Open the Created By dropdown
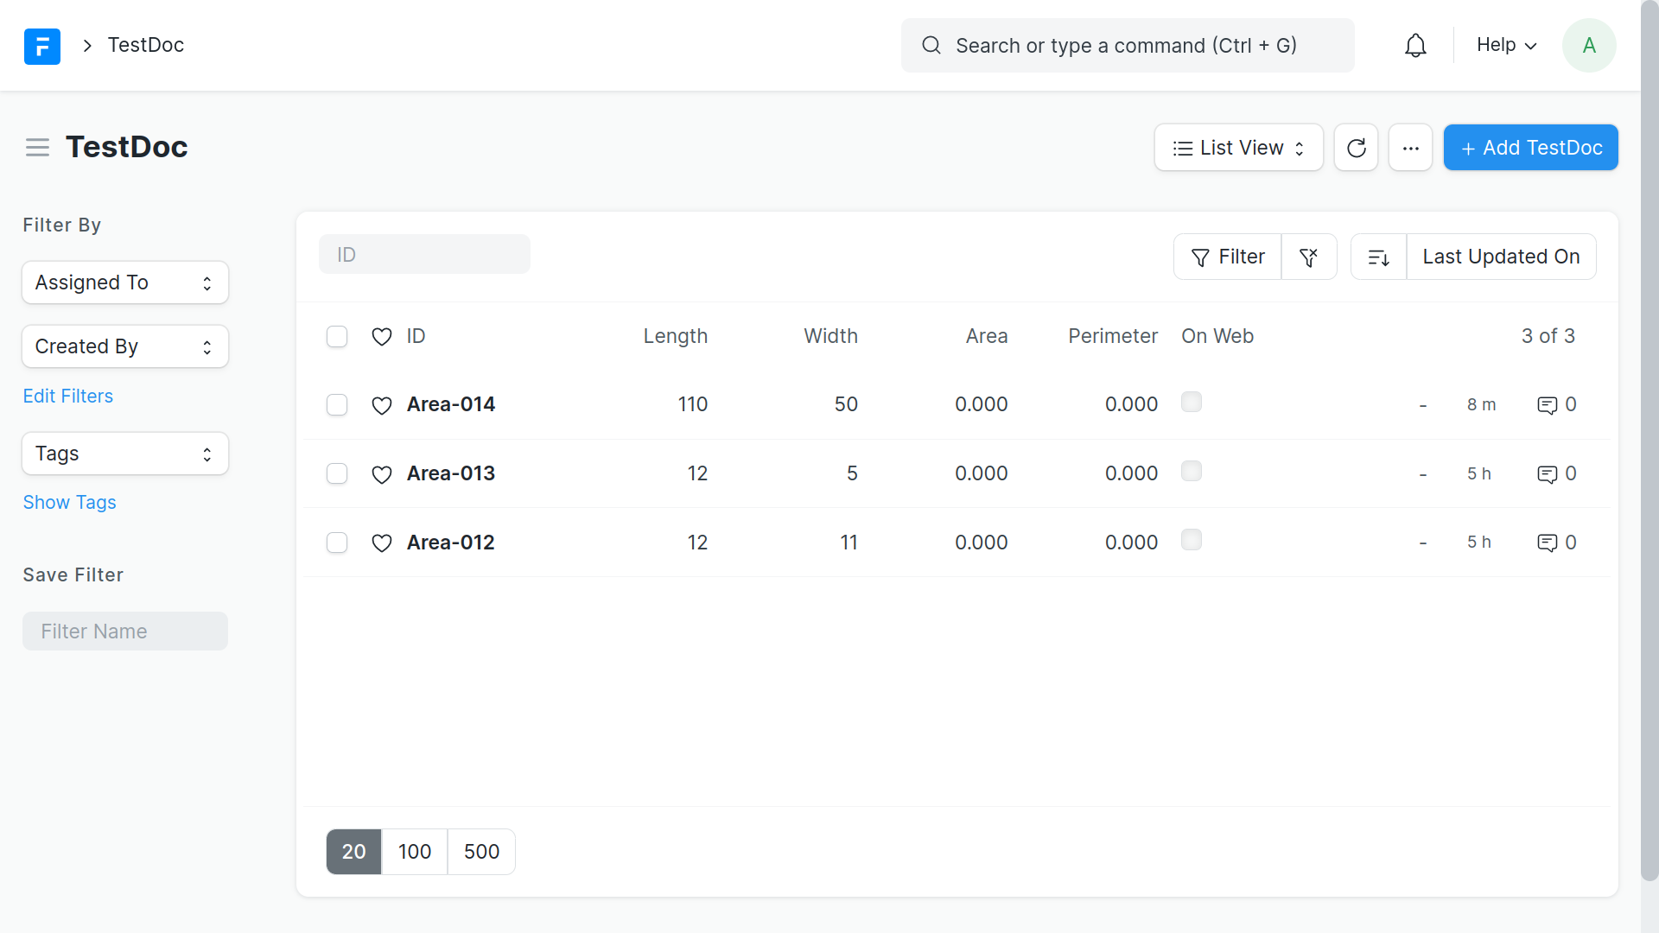 125,346
